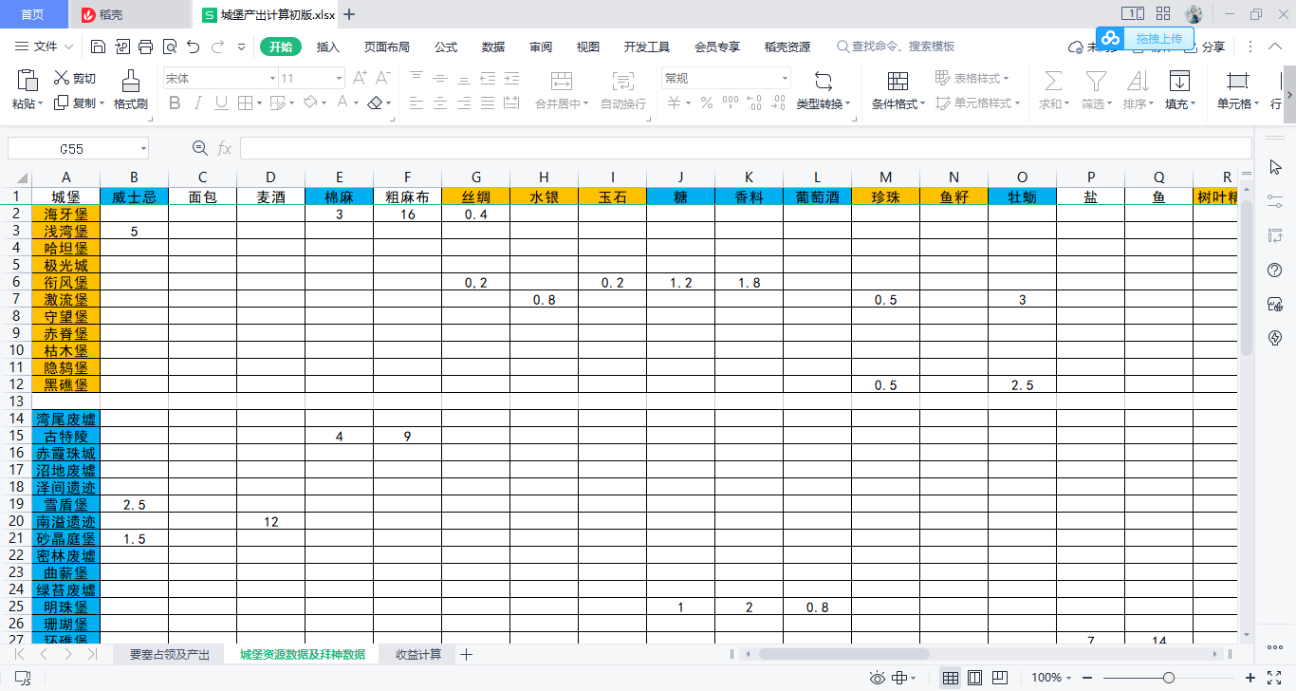Open the File (文件) menu
The image size is (1296, 691).
click(x=45, y=47)
